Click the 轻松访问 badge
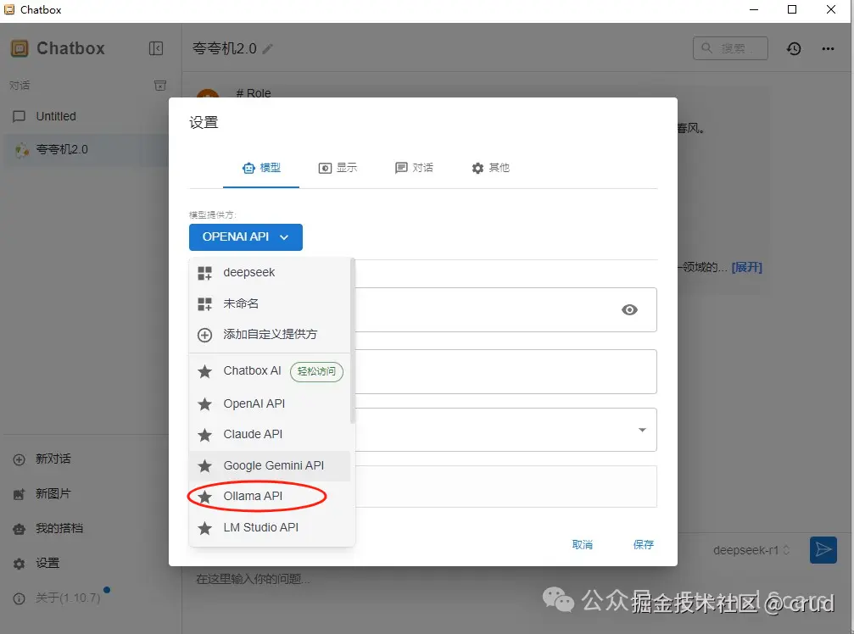Viewport: 854px width, 634px height. pyautogui.click(x=316, y=372)
